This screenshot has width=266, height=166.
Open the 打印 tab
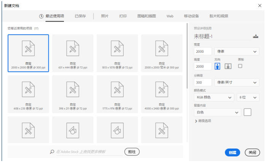(x=123, y=16)
